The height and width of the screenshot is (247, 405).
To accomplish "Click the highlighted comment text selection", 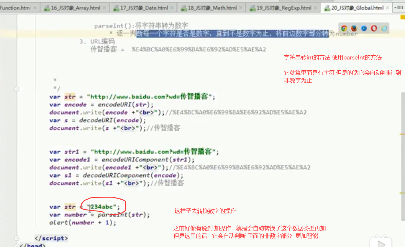I will 232,34.
